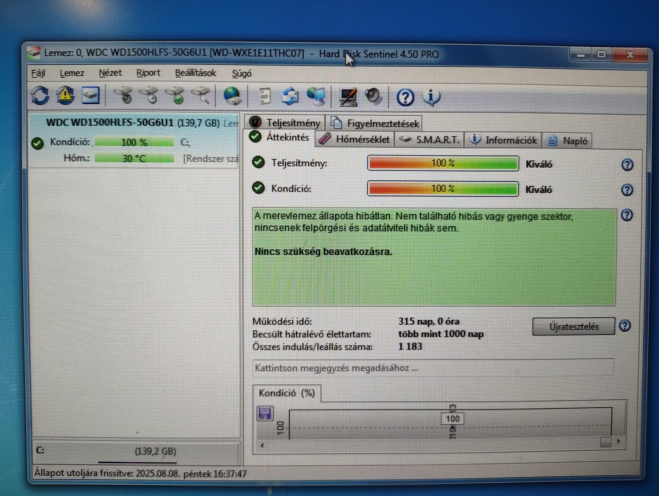Open the Lemez menu
Screen dimensions: 659x496
click(72, 73)
